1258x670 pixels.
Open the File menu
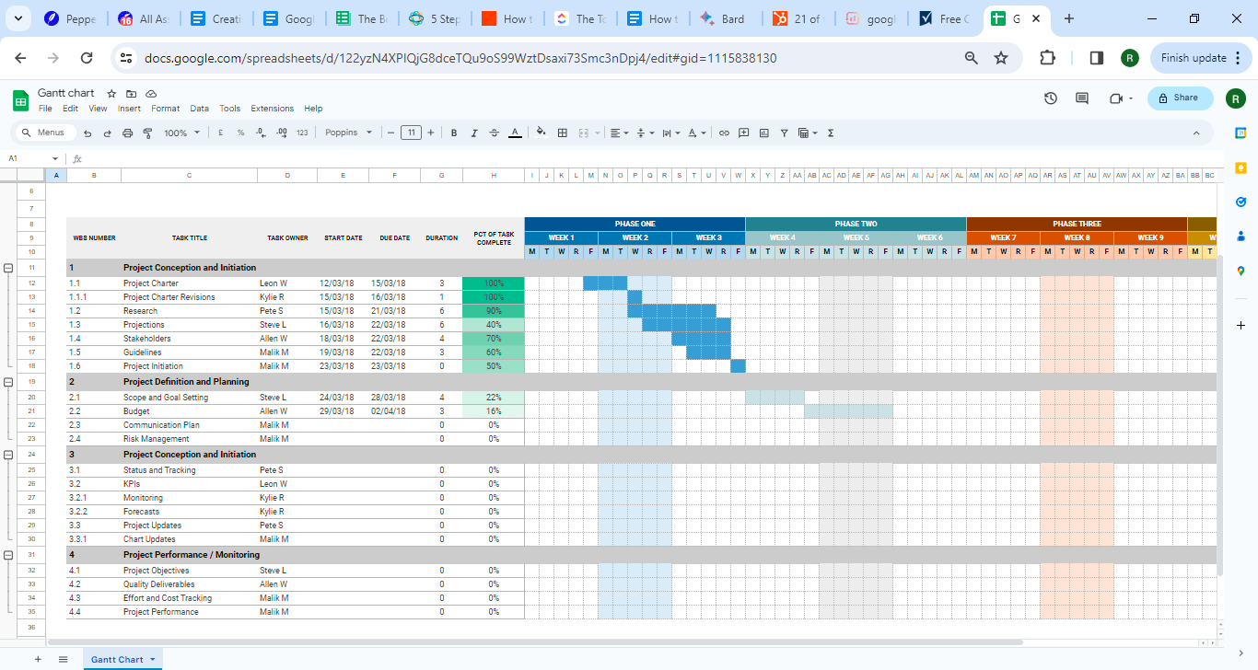coord(45,109)
